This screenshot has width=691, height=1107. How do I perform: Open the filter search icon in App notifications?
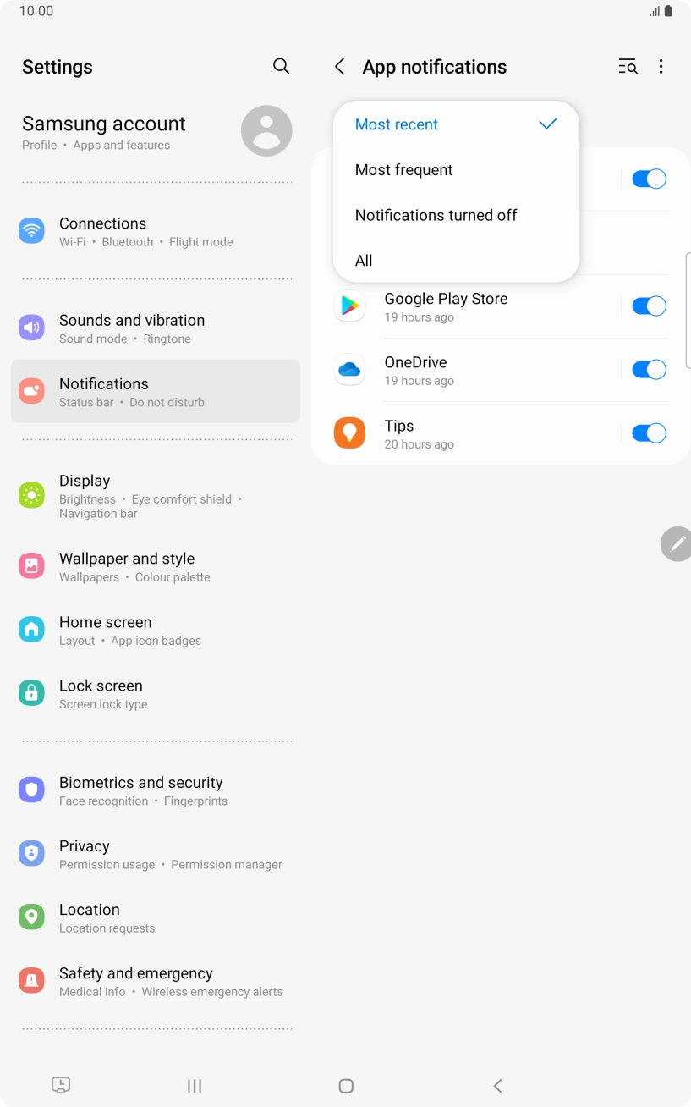pos(628,67)
